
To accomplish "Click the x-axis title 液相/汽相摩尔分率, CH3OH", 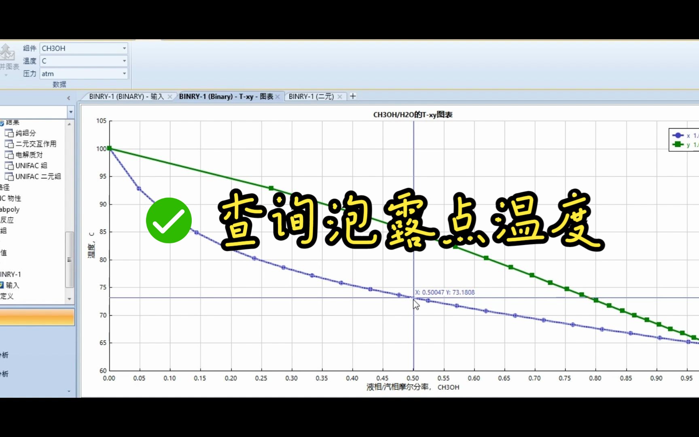I will [x=413, y=387].
